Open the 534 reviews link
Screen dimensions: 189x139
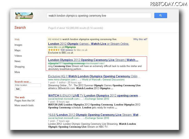coord(67,50)
